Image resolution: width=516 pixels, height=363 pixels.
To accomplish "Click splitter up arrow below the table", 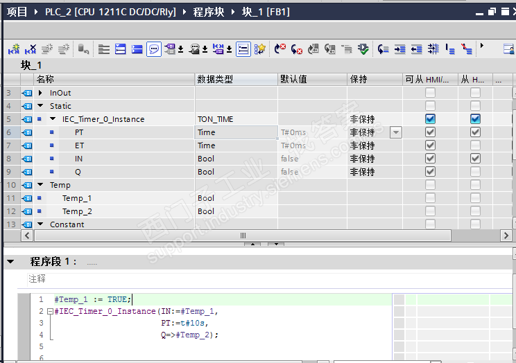I will click(x=252, y=244).
